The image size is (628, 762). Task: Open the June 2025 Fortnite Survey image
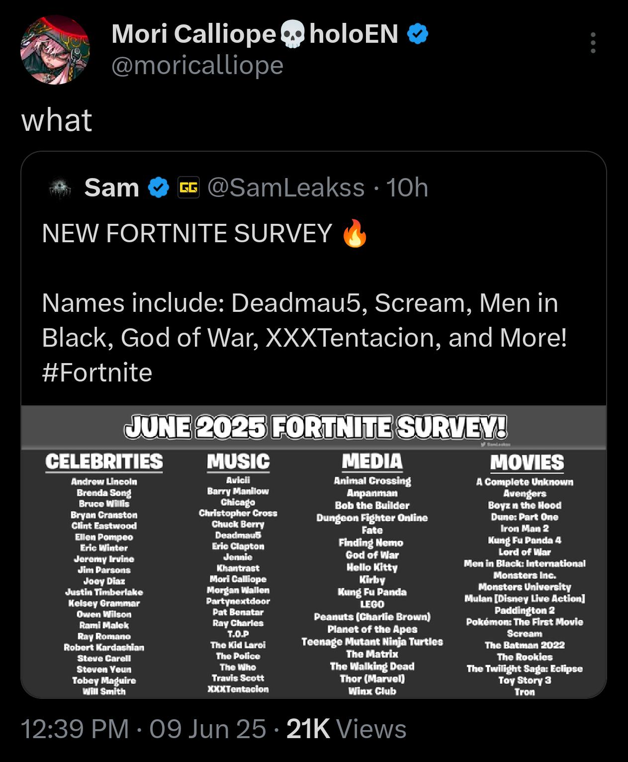pos(314,552)
